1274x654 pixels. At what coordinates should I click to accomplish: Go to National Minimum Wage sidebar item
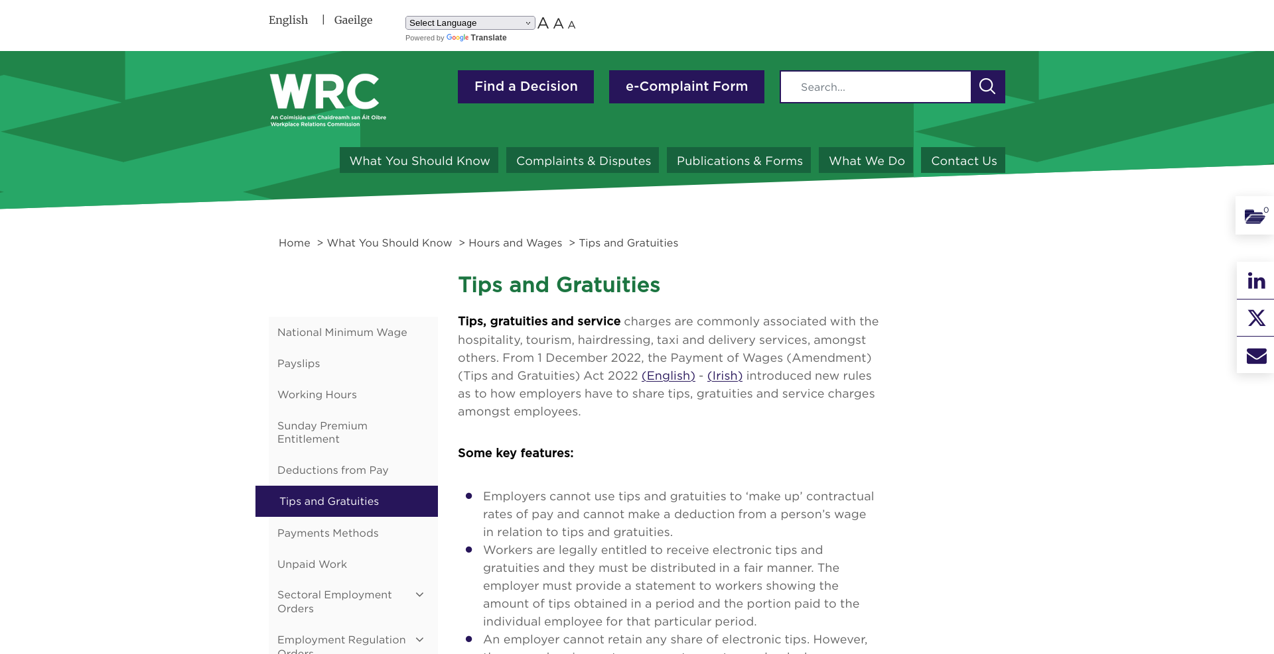point(342,333)
